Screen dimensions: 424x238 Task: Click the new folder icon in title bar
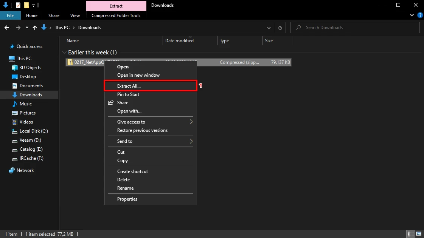(26, 5)
